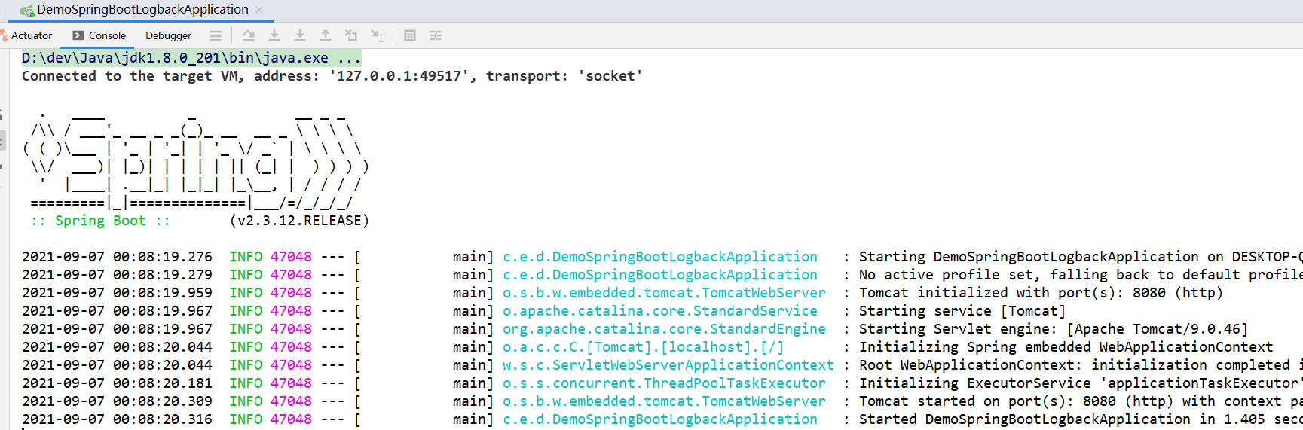Click 'Started DemoSpringBootLogbackApplication in 1.405' message
The width and height of the screenshot is (1303, 430).
pyautogui.click(x=1081, y=419)
